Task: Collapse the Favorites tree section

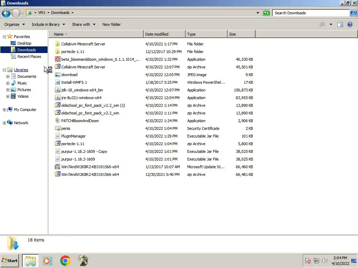Action: point(4,37)
